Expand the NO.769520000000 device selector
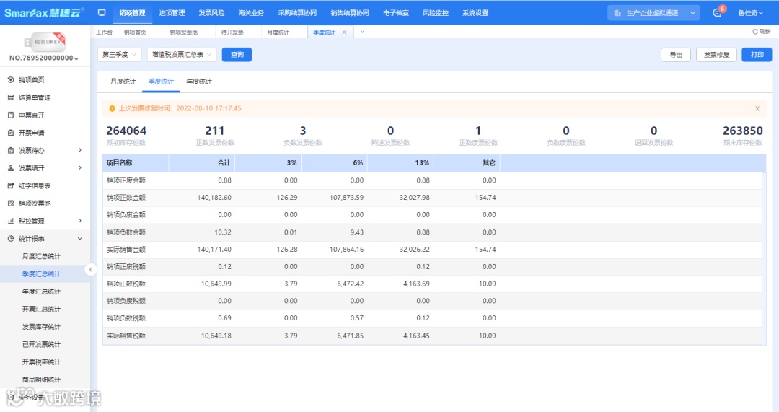 coord(44,58)
